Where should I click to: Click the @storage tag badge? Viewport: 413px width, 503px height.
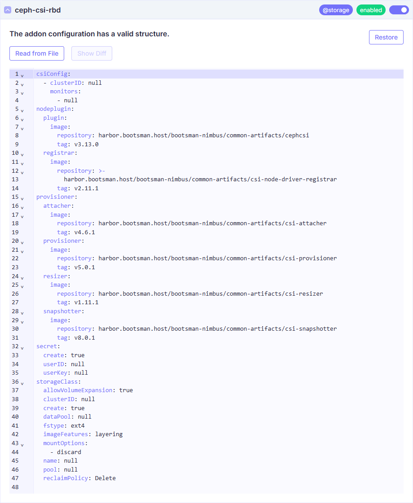[x=336, y=10]
